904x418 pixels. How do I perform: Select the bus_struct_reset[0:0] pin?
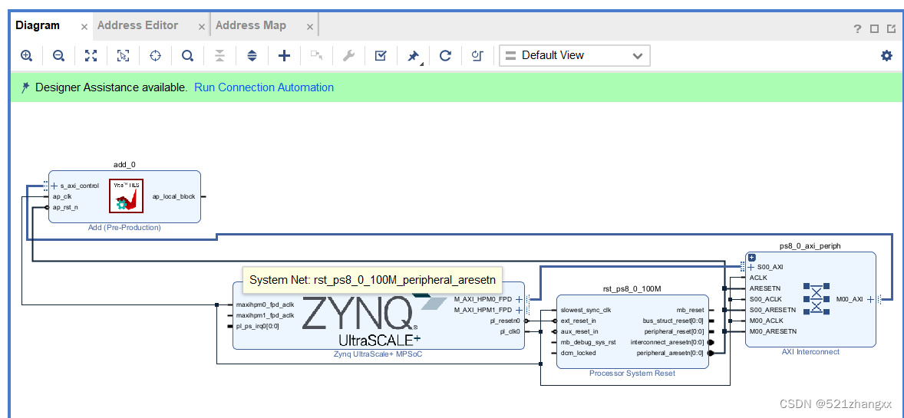pyautogui.click(x=673, y=320)
